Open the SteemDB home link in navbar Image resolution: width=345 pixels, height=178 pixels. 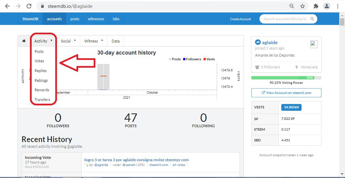click(x=30, y=19)
